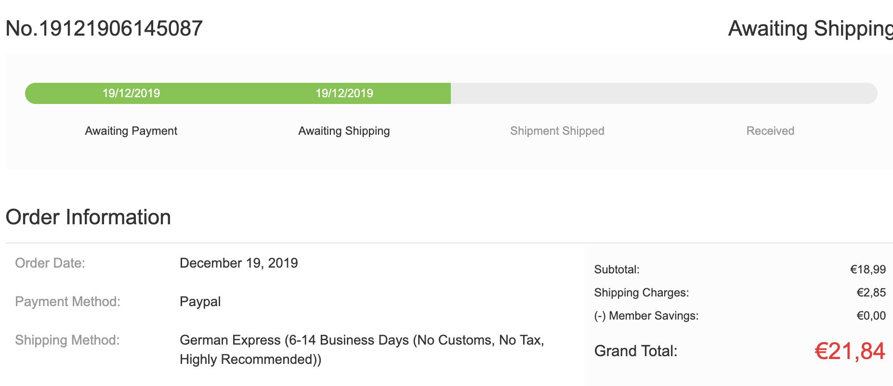Viewport: 893px width, 386px height.
Task: Click the Payment Method label
Action: click(68, 302)
